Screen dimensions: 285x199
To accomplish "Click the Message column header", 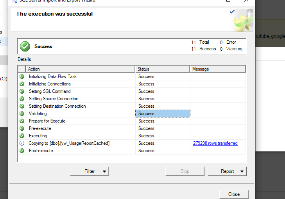I will point(218,69).
